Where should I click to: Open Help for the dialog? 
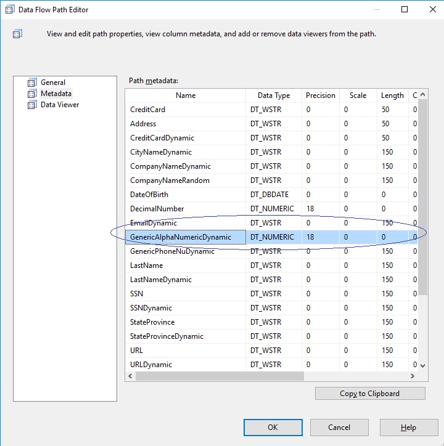pos(409,428)
